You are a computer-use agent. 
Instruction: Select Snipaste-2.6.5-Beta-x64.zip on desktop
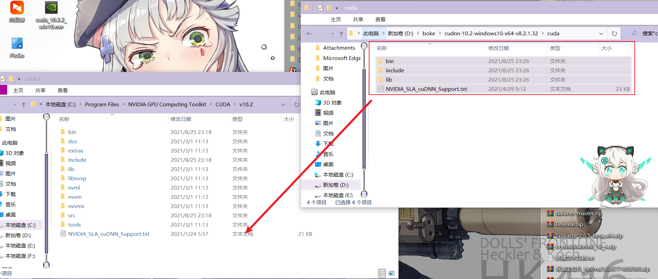point(585,235)
